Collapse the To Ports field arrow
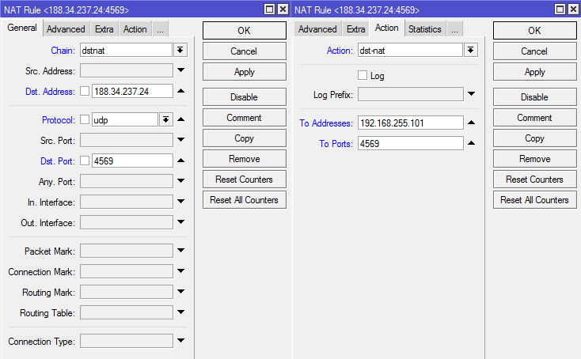This screenshot has width=581, height=359. 471,143
